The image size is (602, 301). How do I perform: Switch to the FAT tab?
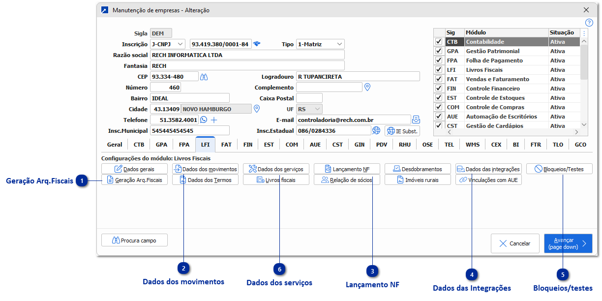(x=226, y=145)
